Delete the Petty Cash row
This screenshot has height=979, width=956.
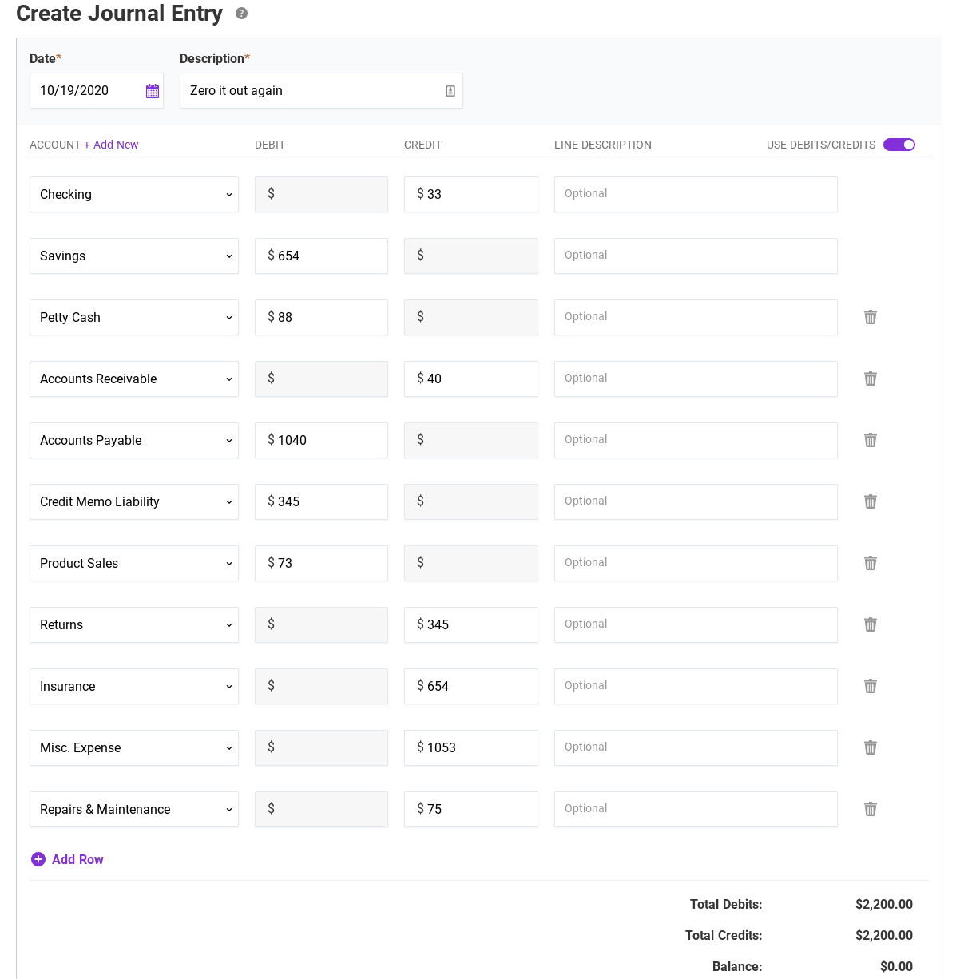[871, 317]
